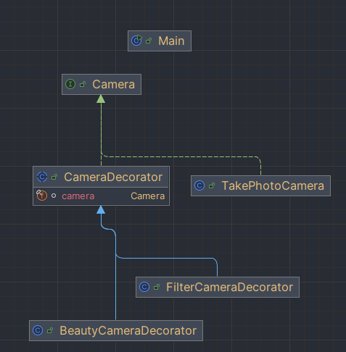Screen dimensions: 346x352
Task: Click the class icon on BeautyCameraDecorator
Action: [38, 330]
